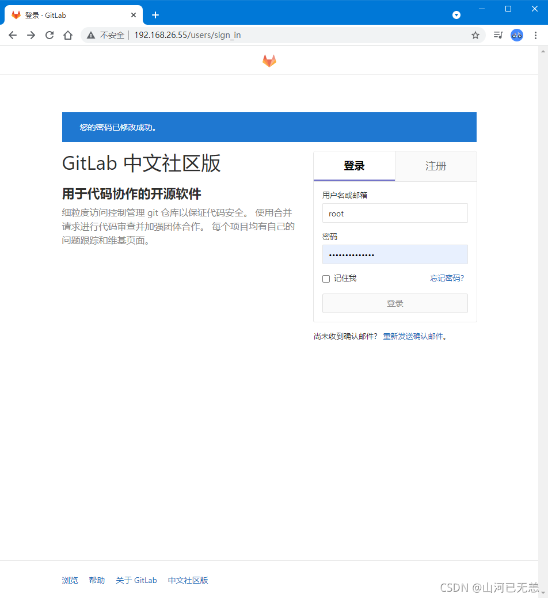This screenshot has width=548, height=598.
Task: Click the browser forward arrow
Action: click(31, 36)
